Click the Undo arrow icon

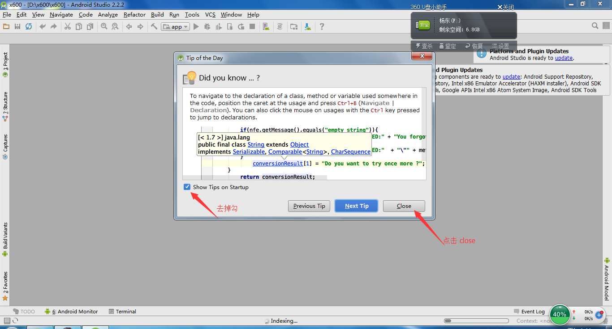[43, 26]
